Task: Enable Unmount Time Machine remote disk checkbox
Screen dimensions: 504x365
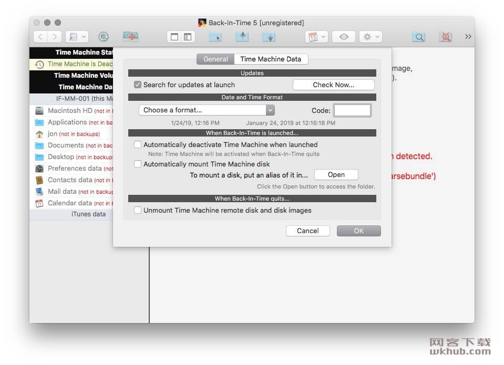Action: click(x=138, y=210)
